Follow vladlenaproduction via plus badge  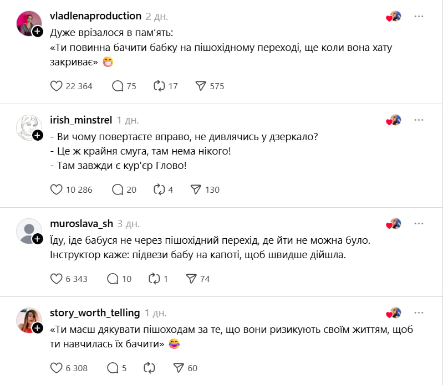click(x=38, y=32)
